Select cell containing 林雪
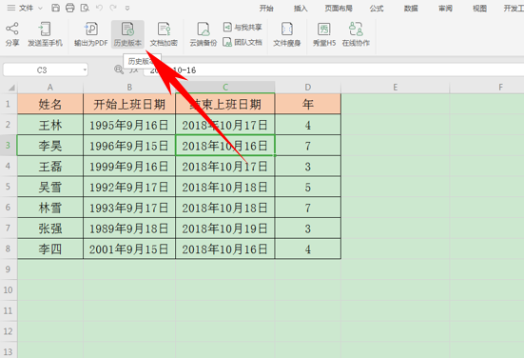 tap(50, 208)
